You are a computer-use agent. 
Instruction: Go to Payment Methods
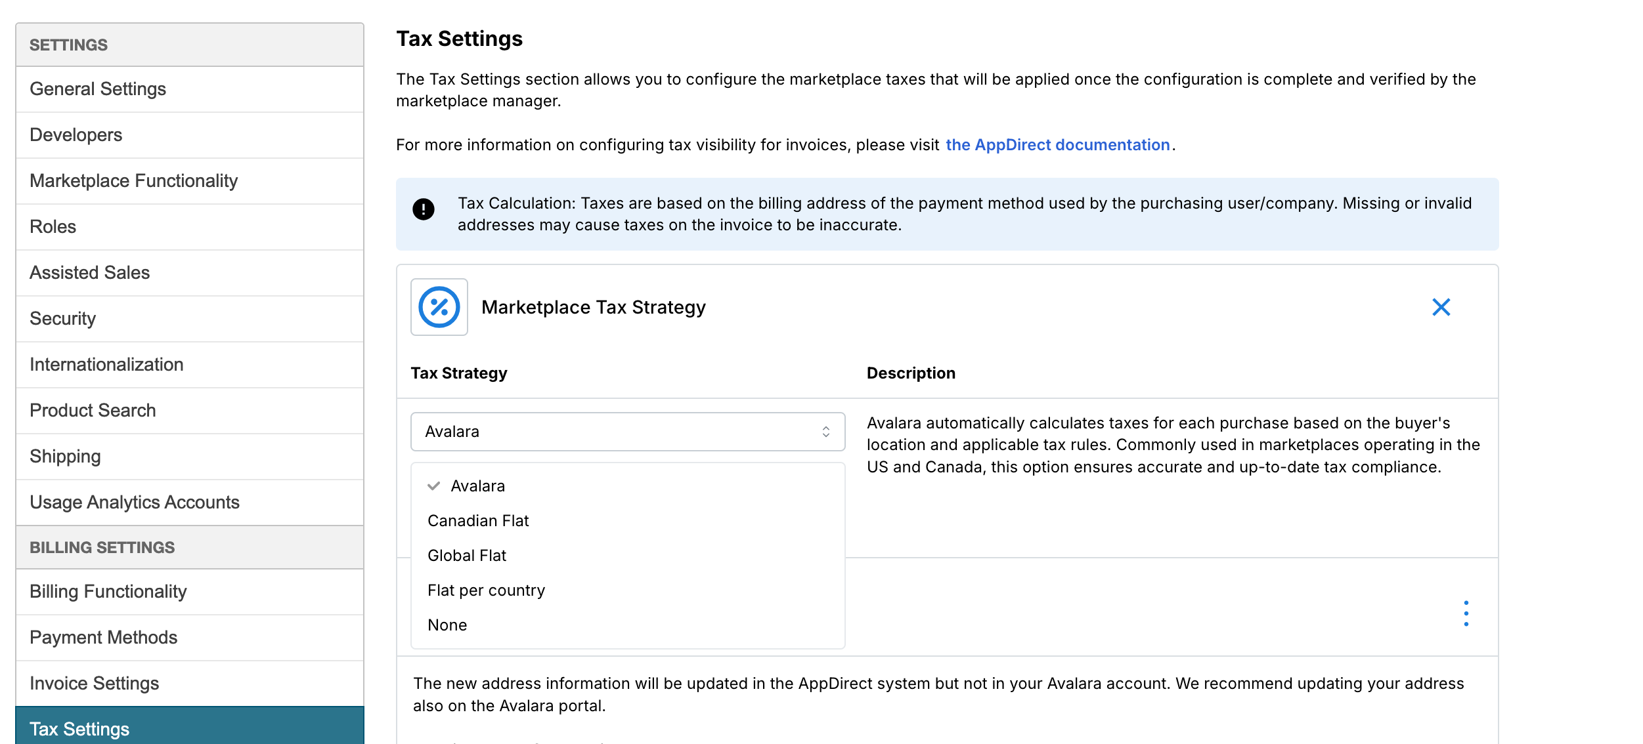[104, 638]
